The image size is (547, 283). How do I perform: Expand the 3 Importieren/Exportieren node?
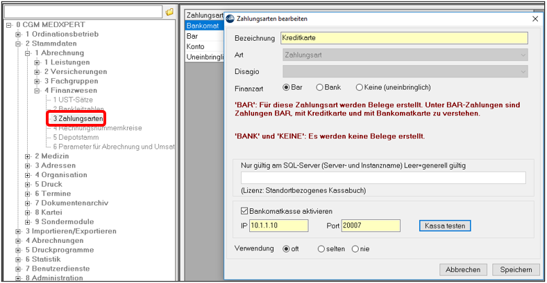(18, 232)
